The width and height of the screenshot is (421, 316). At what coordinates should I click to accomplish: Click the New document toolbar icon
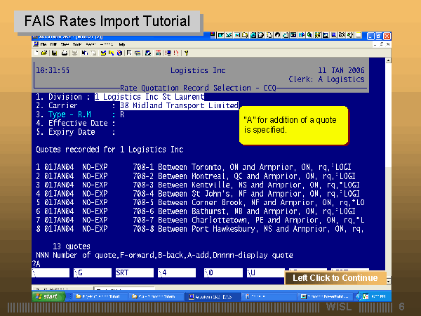(36, 53)
